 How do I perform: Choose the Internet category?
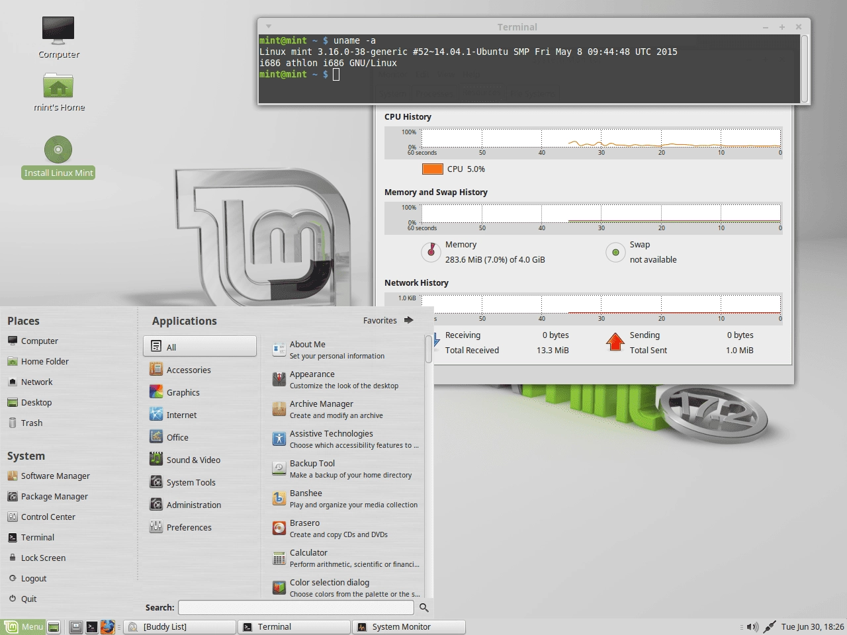pyautogui.click(x=200, y=415)
